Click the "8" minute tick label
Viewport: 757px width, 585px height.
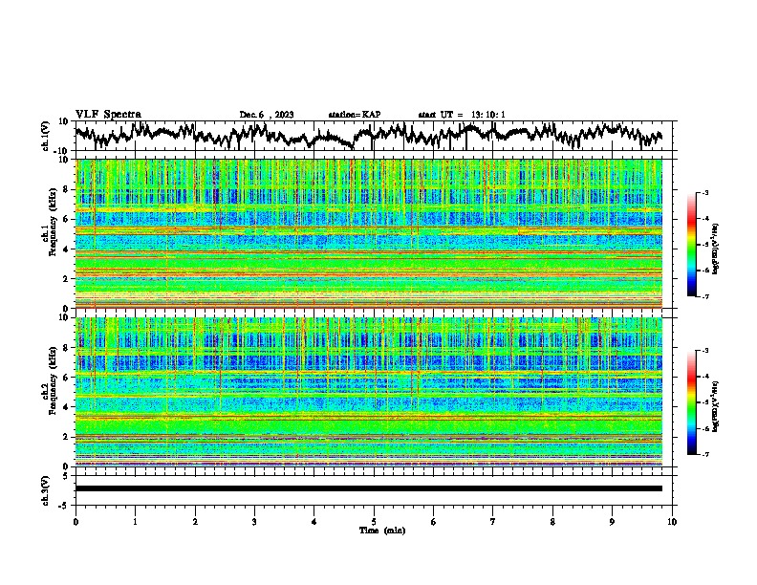pos(552,522)
